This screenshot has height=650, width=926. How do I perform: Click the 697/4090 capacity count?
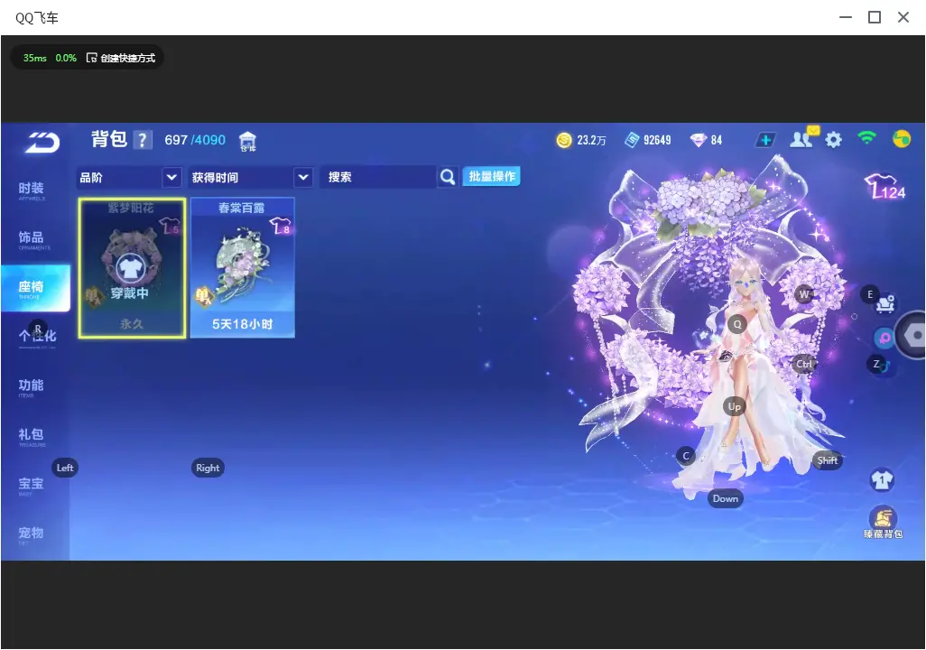195,140
